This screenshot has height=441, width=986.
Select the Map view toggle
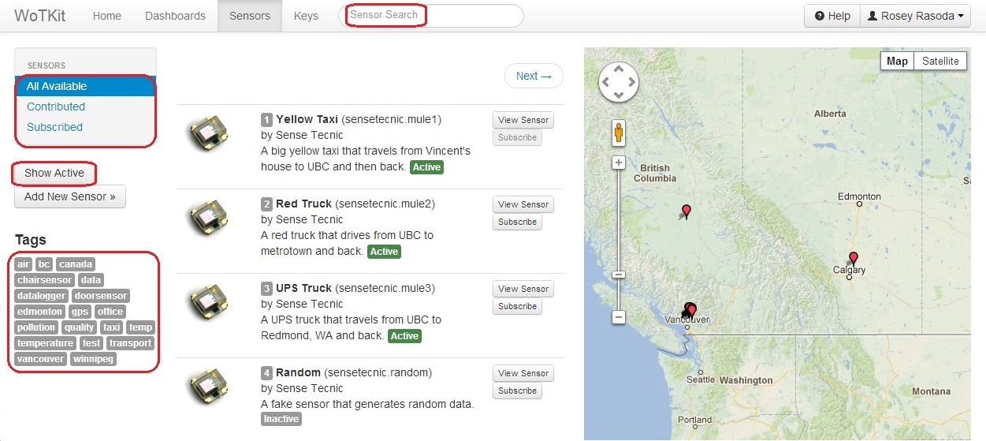pyautogui.click(x=897, y=61)
